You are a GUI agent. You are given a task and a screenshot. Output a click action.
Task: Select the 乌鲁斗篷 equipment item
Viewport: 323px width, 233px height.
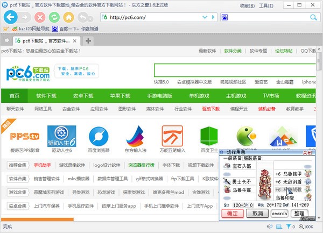pyautogui.click(x=239, y=189)
